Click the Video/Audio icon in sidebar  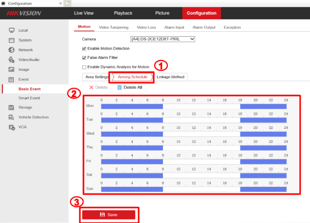[x=11, y=60]
